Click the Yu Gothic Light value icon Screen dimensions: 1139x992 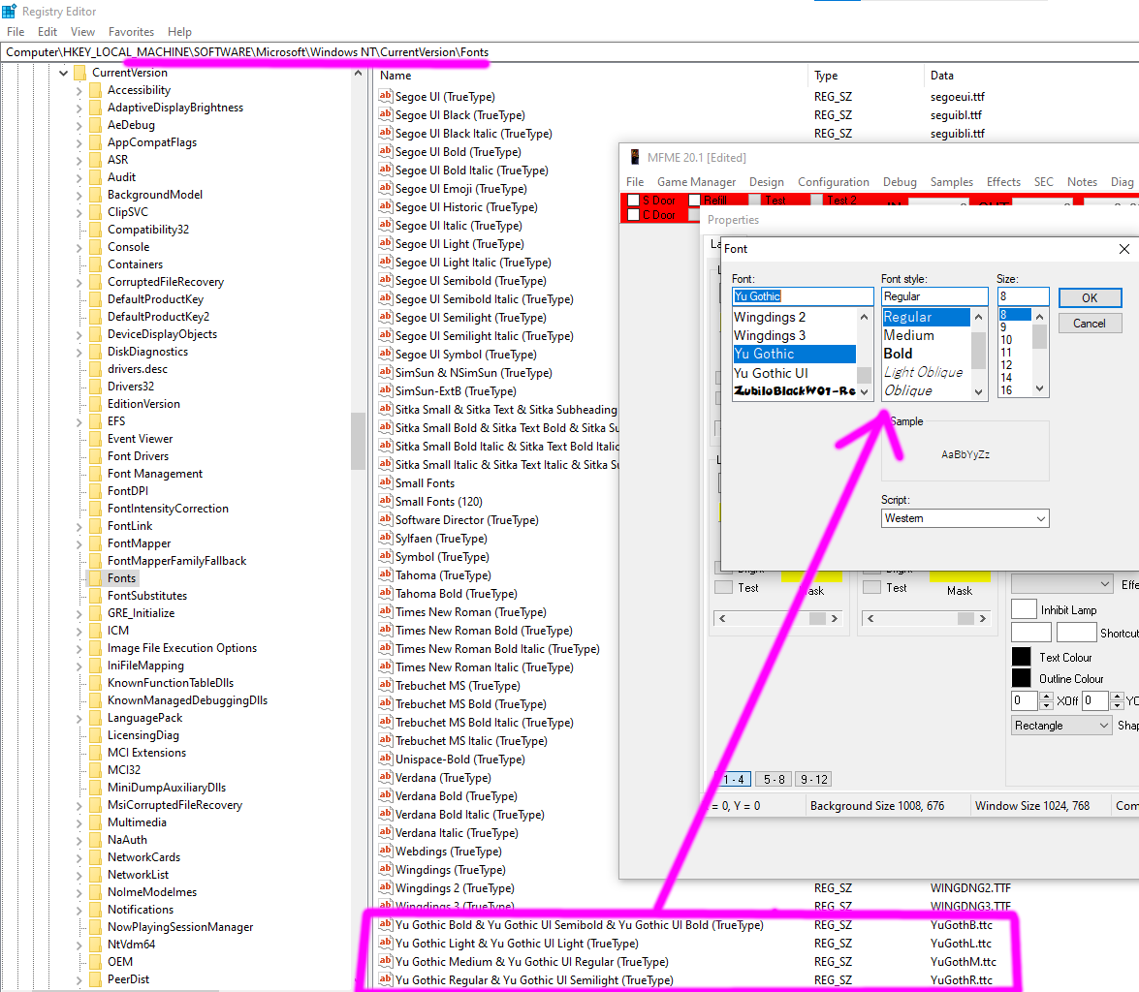pos(385,943)
